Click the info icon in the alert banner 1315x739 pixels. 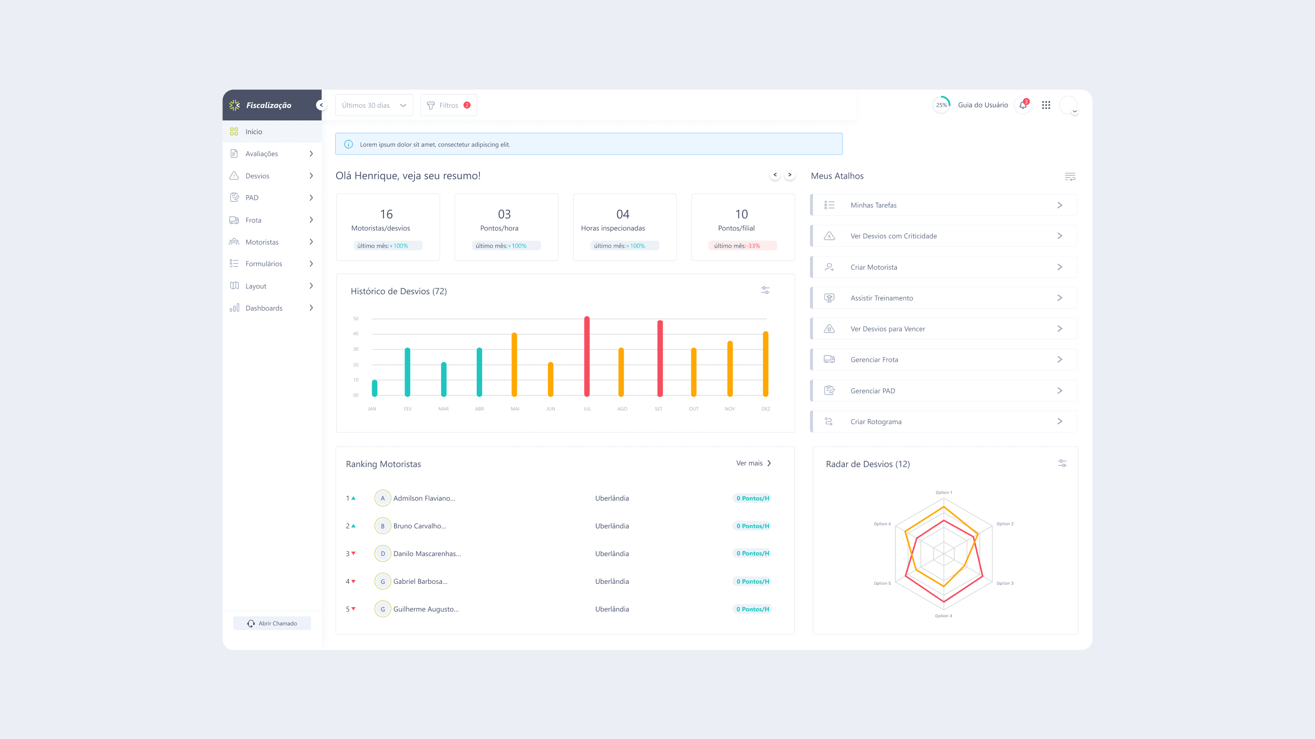click(x=349, y=144)
